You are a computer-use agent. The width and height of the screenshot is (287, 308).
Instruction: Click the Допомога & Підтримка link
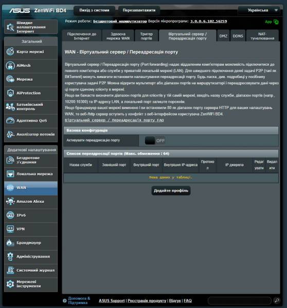(x=79, y=300)
